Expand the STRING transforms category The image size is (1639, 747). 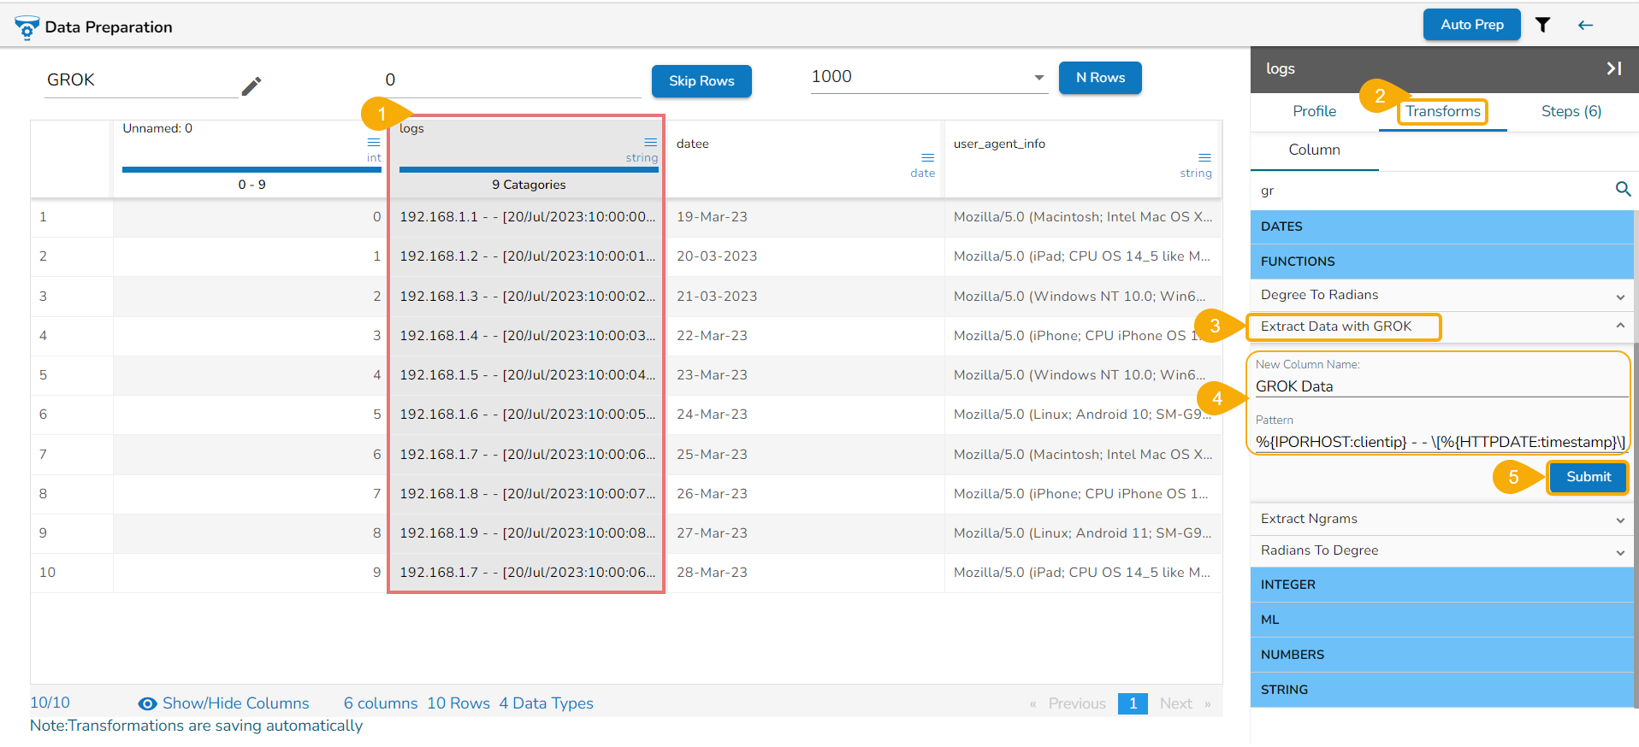pyautogui.click(x=1441, y=690)
